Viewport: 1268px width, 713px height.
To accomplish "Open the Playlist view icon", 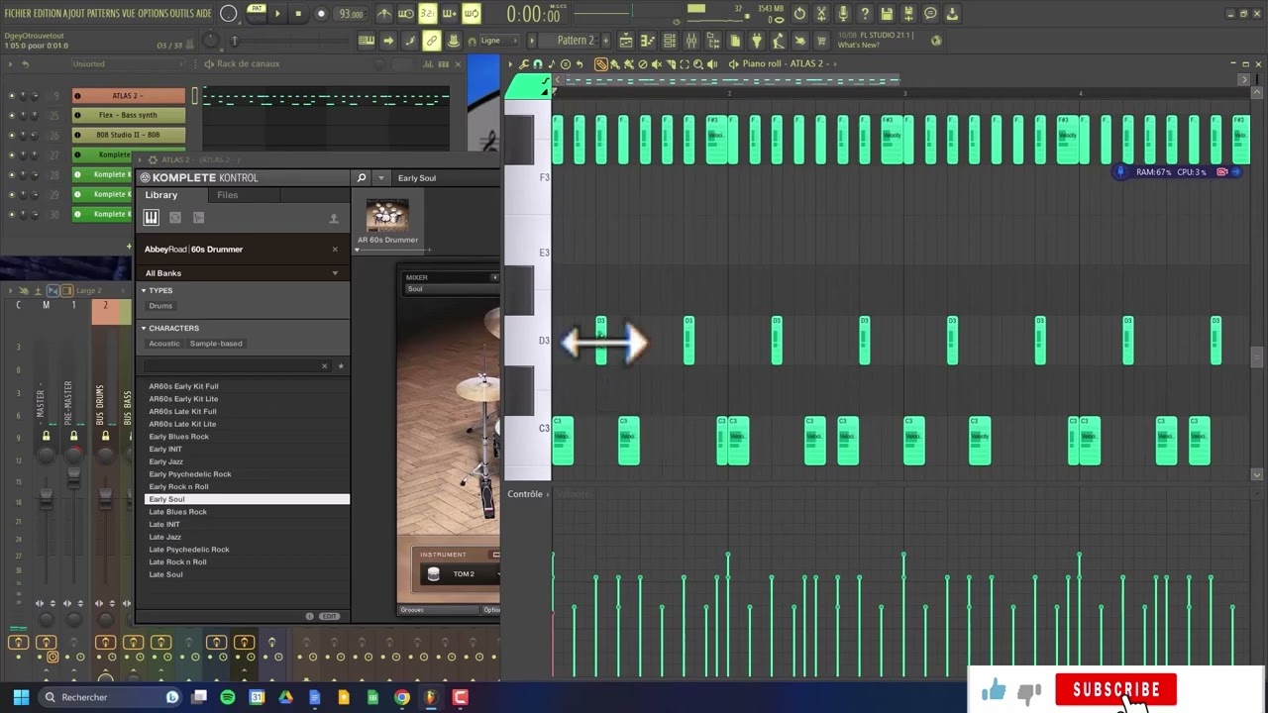I will click(x=625, y=41).
